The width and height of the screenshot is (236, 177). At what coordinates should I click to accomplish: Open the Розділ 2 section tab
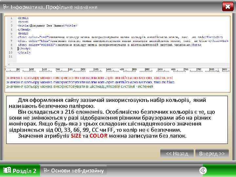[x=20, y=170]
